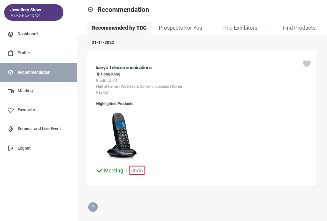
Task: Click the Dashboard layers icon
Action: tap(11, 34)
